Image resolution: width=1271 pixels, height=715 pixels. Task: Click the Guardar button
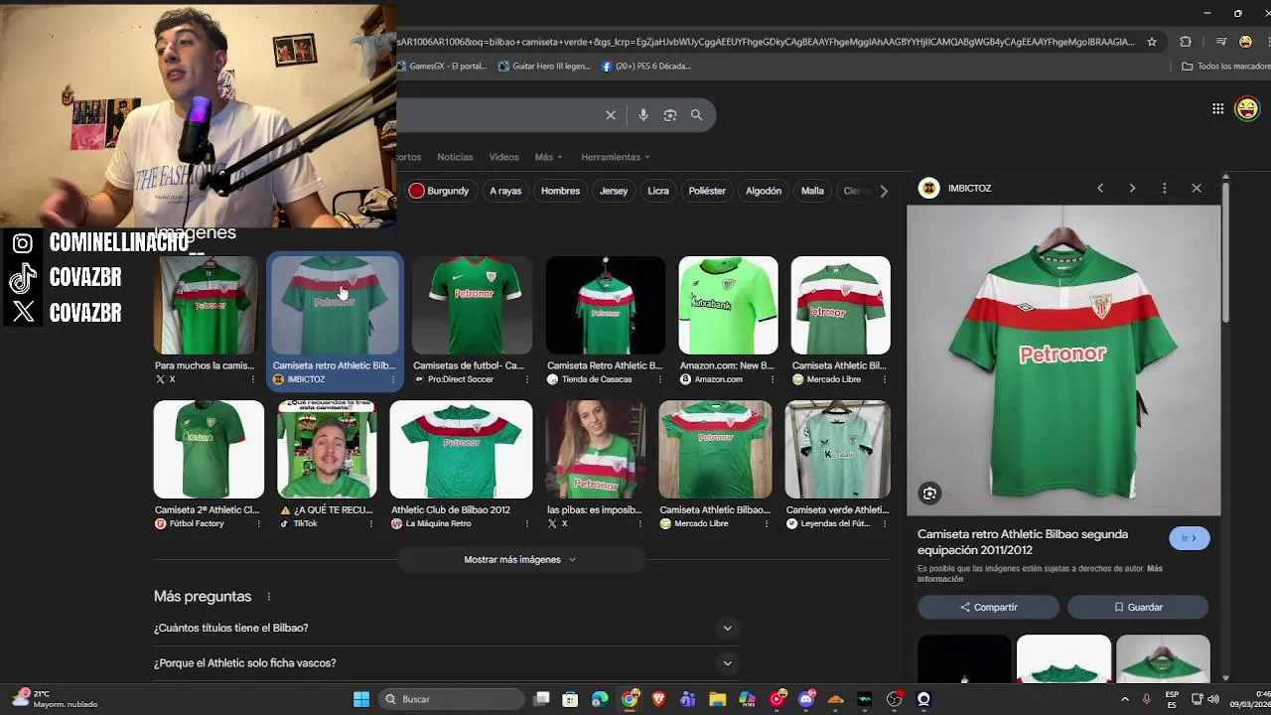tap(1138, 607)
